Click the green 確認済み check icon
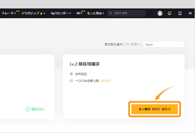Viewport: 195px width, 133px height. pos(28,109)
